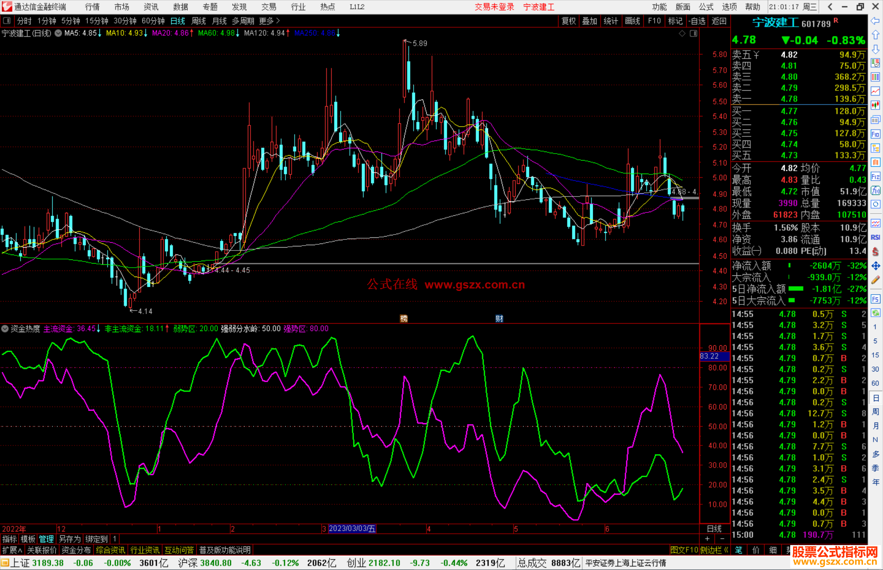Open the 公式 menu
The height and width of the screenshot is (570, 883).
point(706,7)
